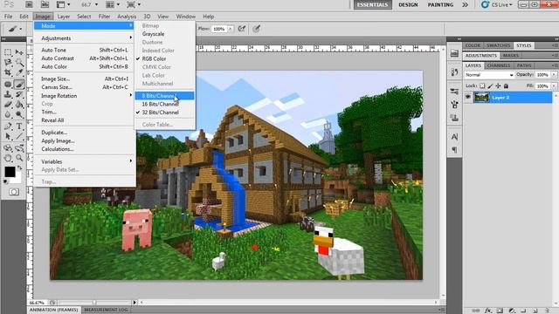Select the Line shape tool
The width and height of the screenshot is (559, 314).
19,137
